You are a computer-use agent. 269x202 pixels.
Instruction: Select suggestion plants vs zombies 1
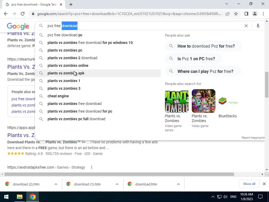pyautogui.click(x=98, y=81)
